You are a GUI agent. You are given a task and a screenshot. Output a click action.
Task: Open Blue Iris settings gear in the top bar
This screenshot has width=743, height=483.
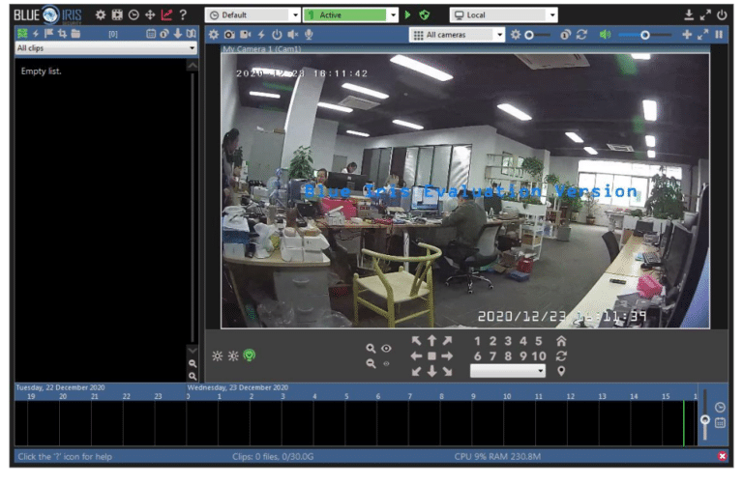tap(101, 15)
